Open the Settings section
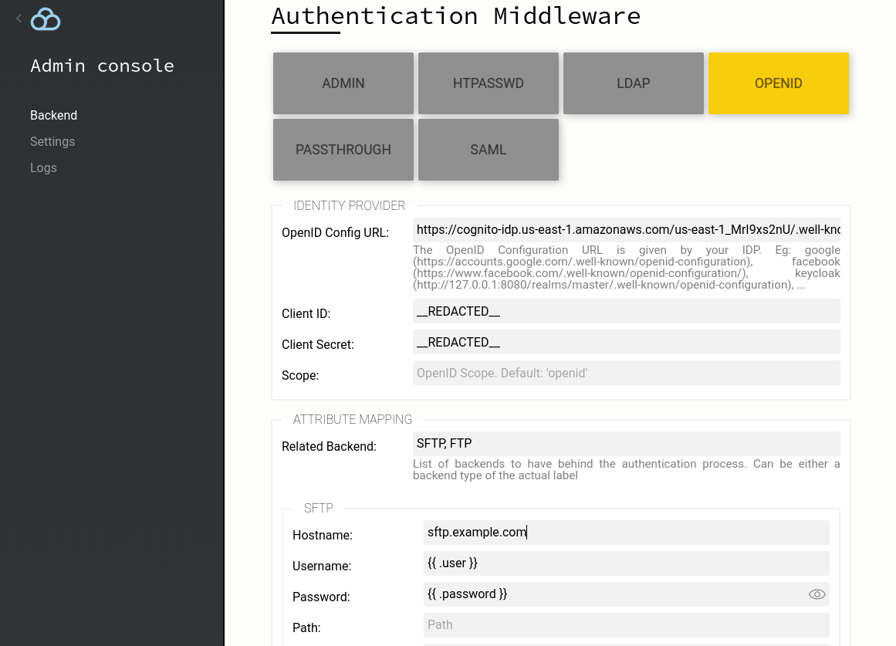The width and height of the screenshot is (896, 646). click(x=52, y=142)
